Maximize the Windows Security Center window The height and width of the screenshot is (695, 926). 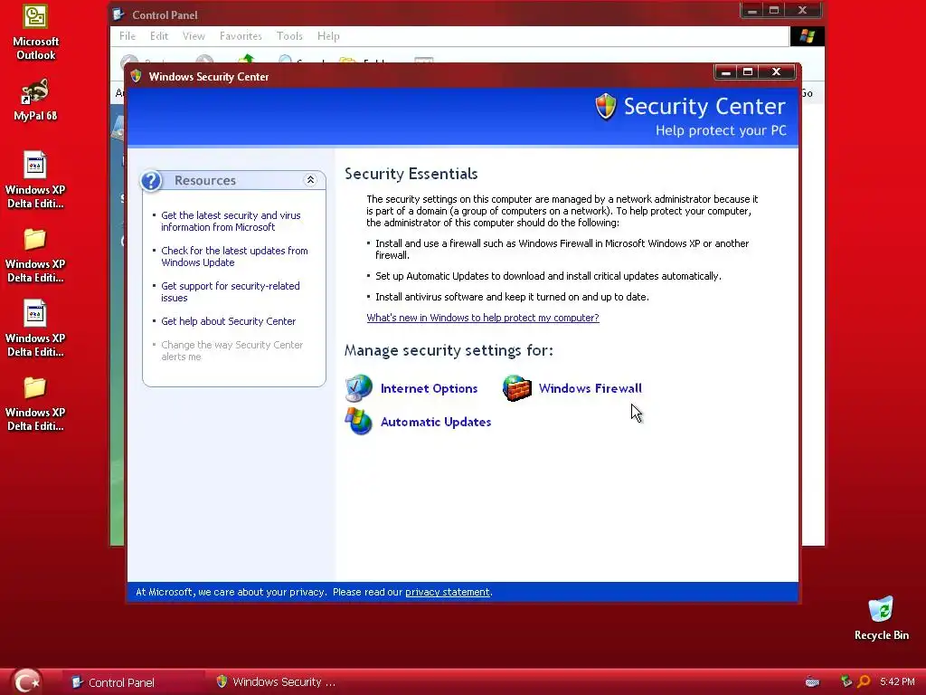click(748, 72)
